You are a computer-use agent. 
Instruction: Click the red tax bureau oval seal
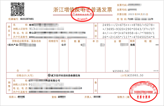[x=82, y=14]
